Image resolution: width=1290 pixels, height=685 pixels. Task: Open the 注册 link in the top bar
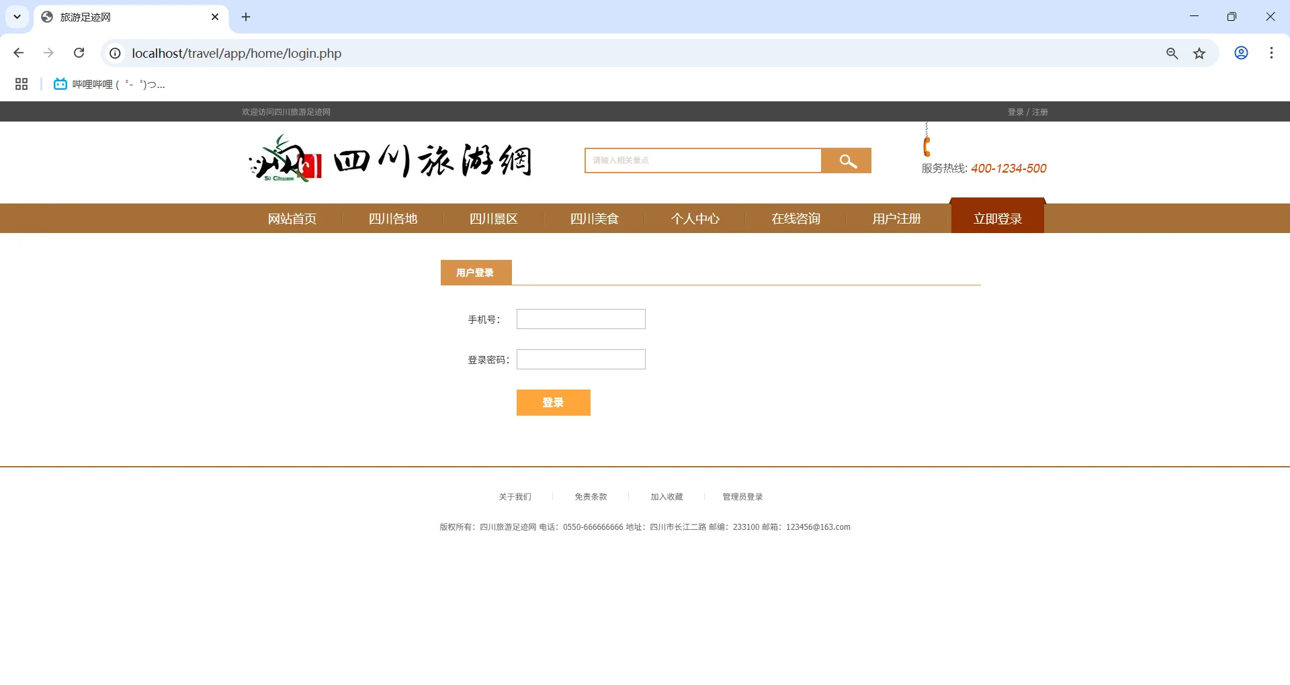pos(1039,111)
